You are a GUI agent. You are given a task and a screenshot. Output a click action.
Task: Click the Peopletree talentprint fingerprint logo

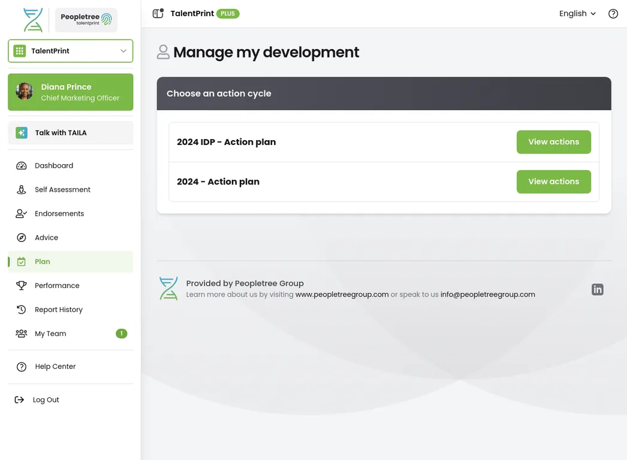pyautogui.click(x=86, y=20)
